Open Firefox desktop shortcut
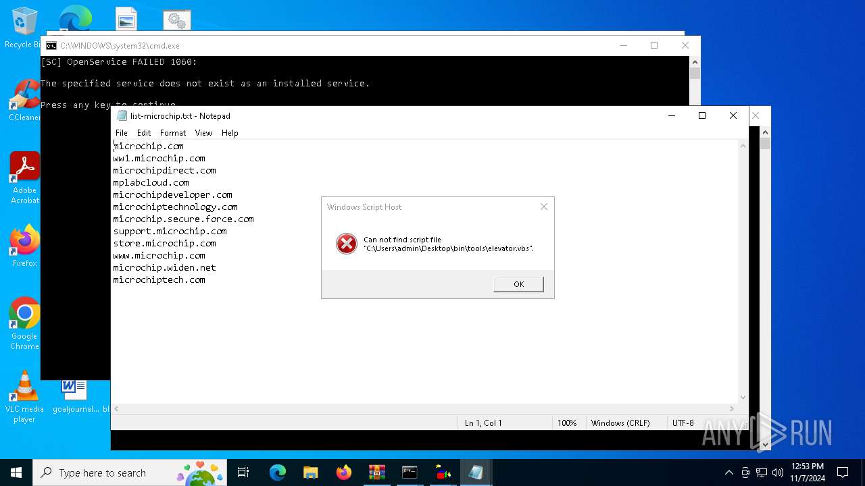Screen dimensions: 865x486 point(24,246)
